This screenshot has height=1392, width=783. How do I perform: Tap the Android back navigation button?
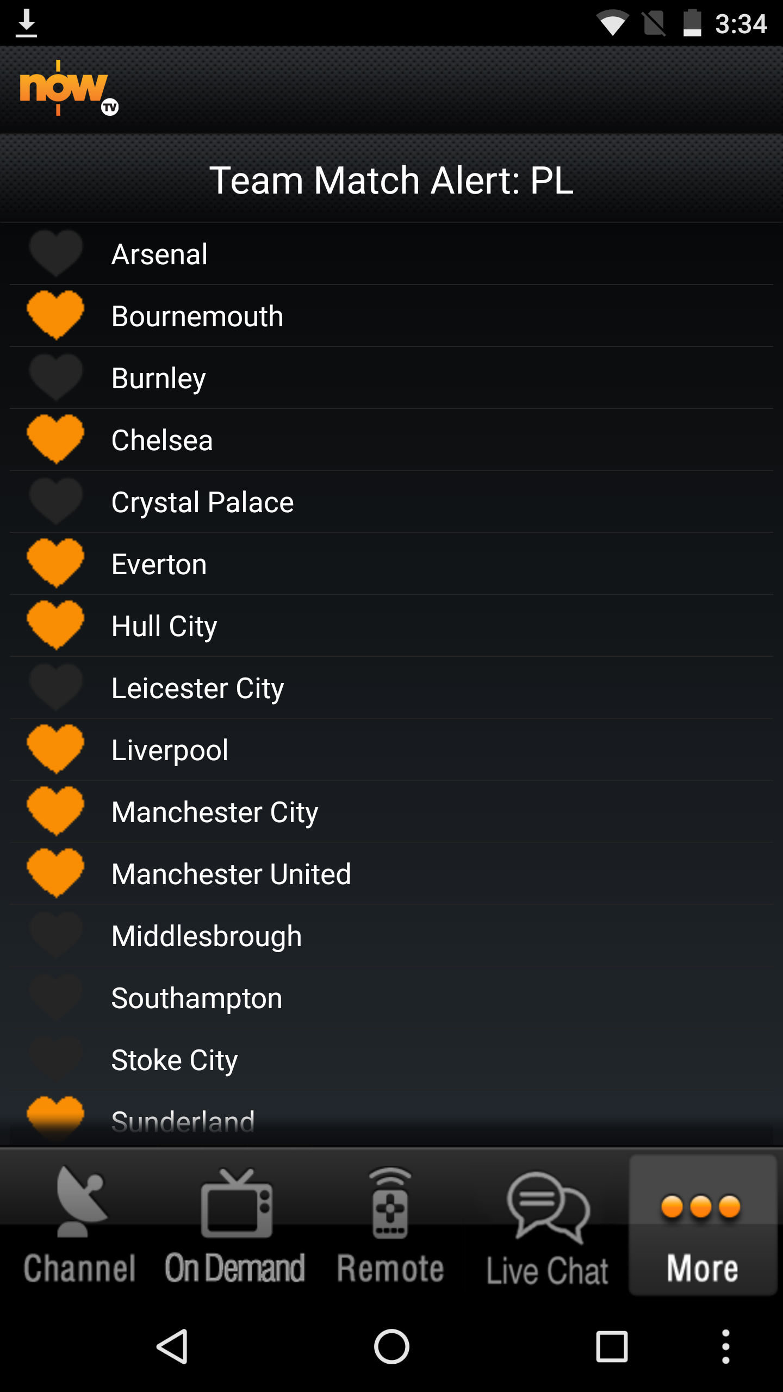[x=173, y=1347]
